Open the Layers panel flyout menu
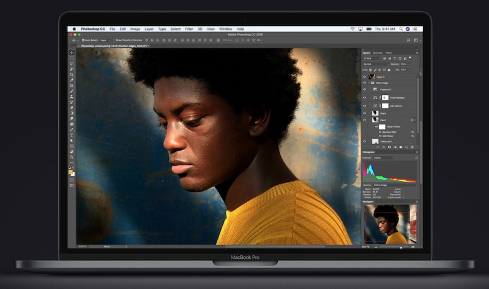Image resolution: width=489 pixels, height=289 pixels. (417, 53)
